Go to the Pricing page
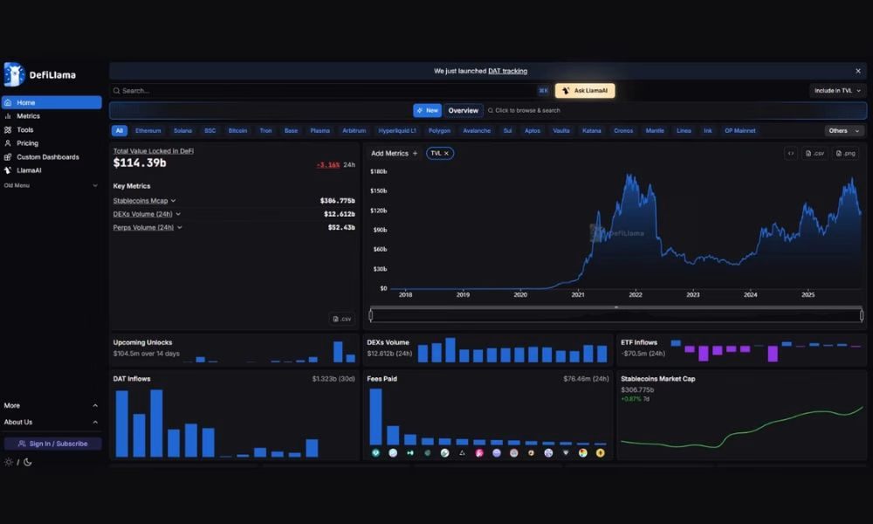The width and height of the screenshot is (873, 524). pos(27,143)
